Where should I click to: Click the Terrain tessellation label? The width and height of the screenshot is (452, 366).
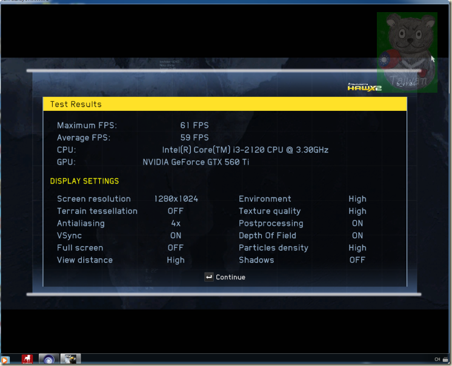tap(97, 211)
